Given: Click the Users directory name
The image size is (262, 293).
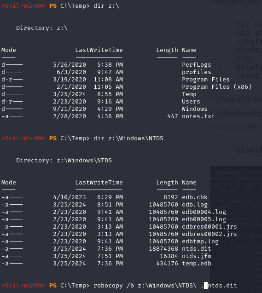Looking at the screenshot, I should [191, 102].
